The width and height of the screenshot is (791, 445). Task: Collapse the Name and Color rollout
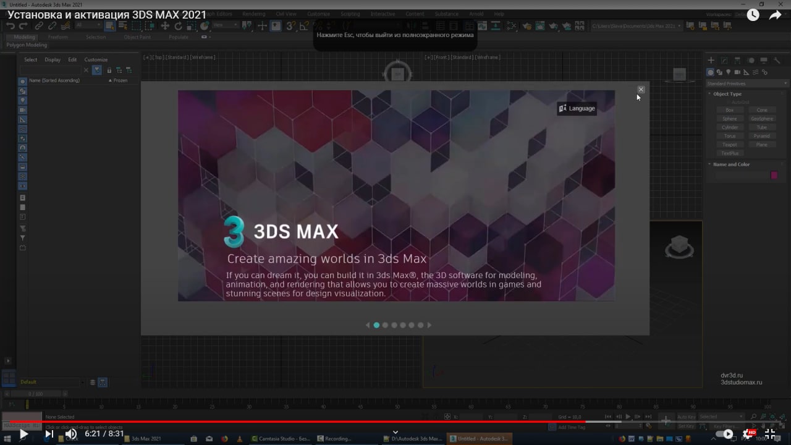[731, 164]
